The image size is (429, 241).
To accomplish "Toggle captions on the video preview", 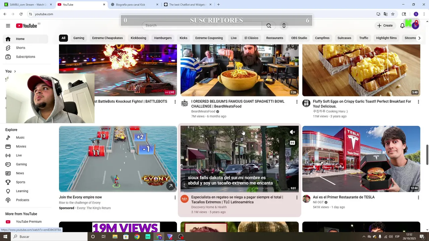I will pos(292,143).
